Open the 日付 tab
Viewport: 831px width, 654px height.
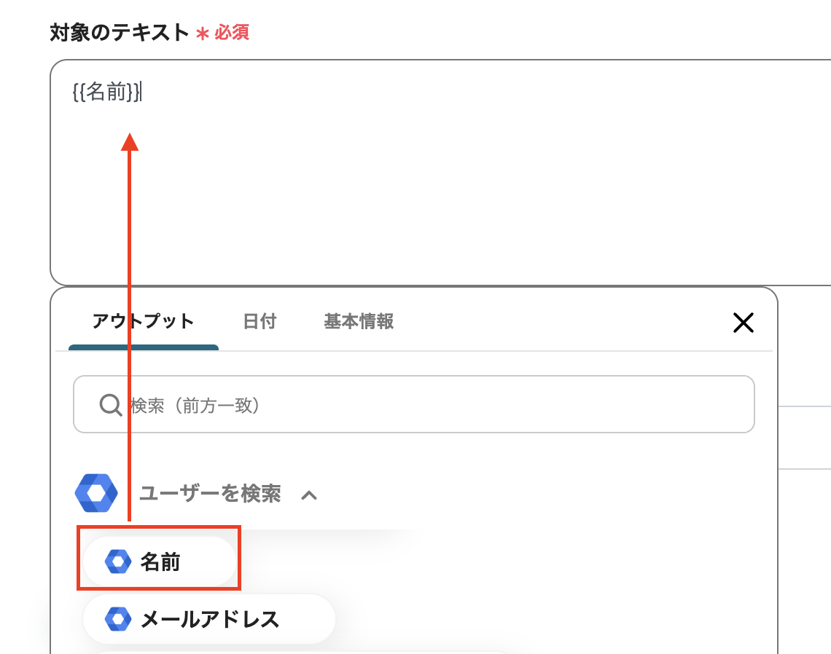[x=260, y=321]
